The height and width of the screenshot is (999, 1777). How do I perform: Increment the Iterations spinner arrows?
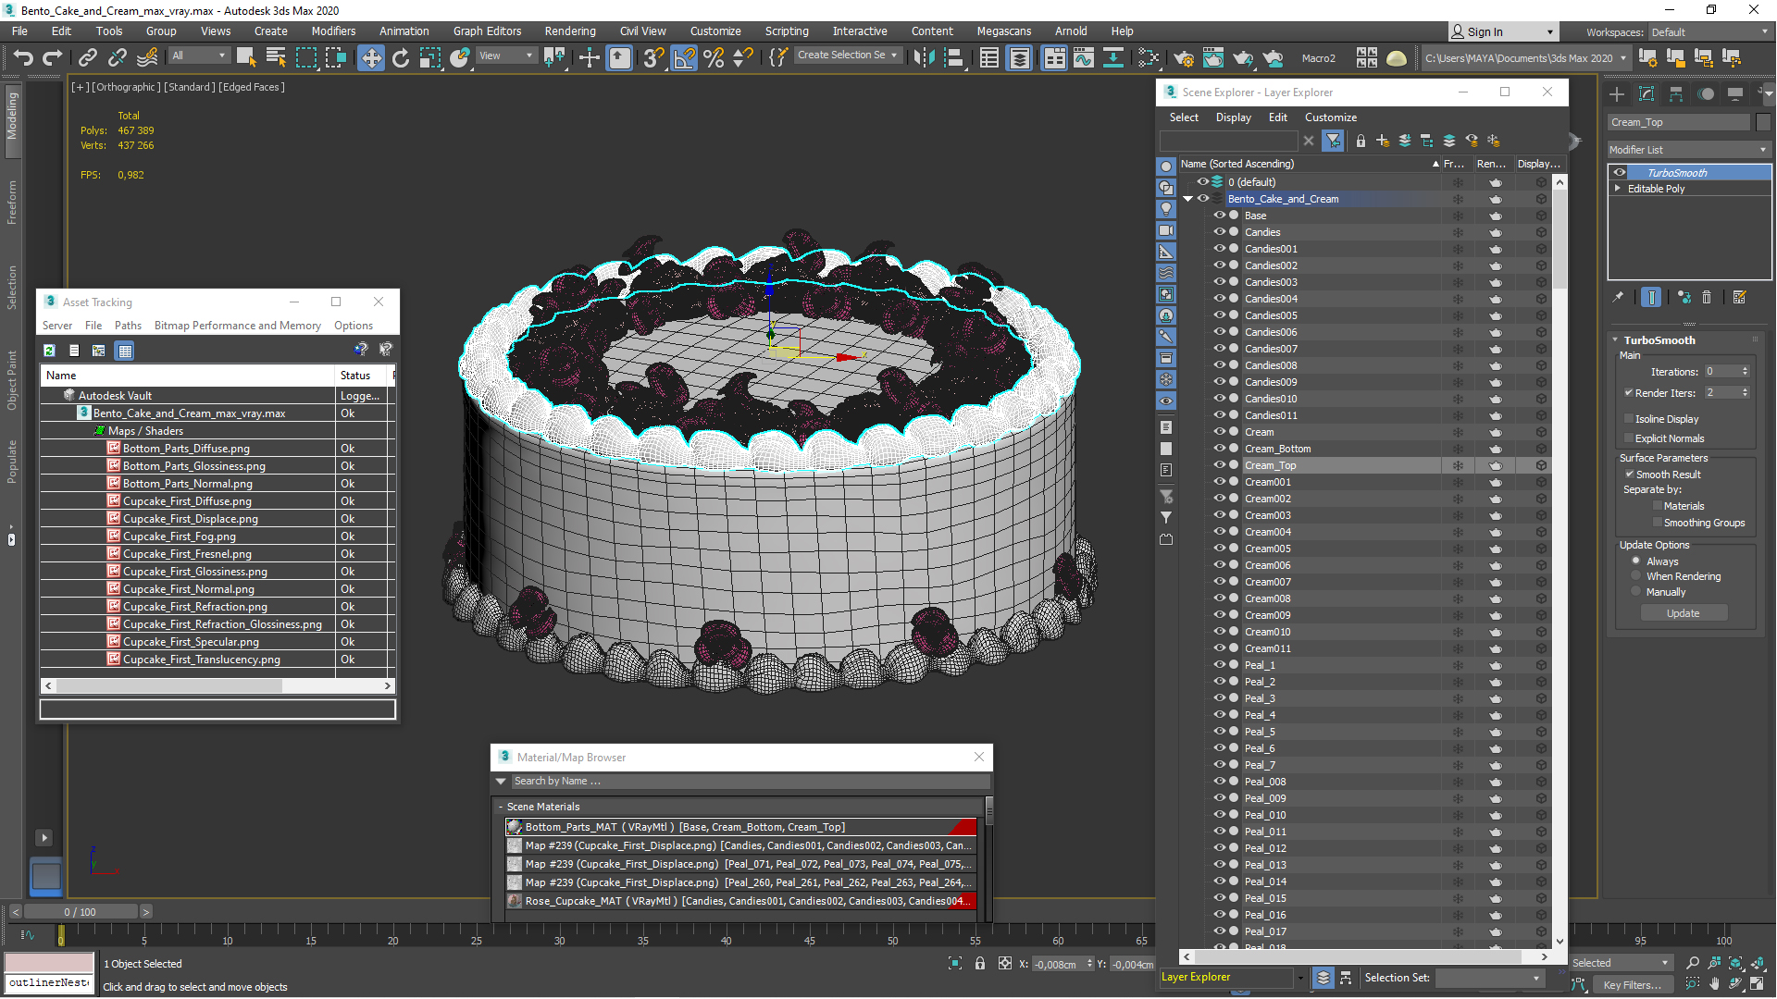coord(1746,368)
